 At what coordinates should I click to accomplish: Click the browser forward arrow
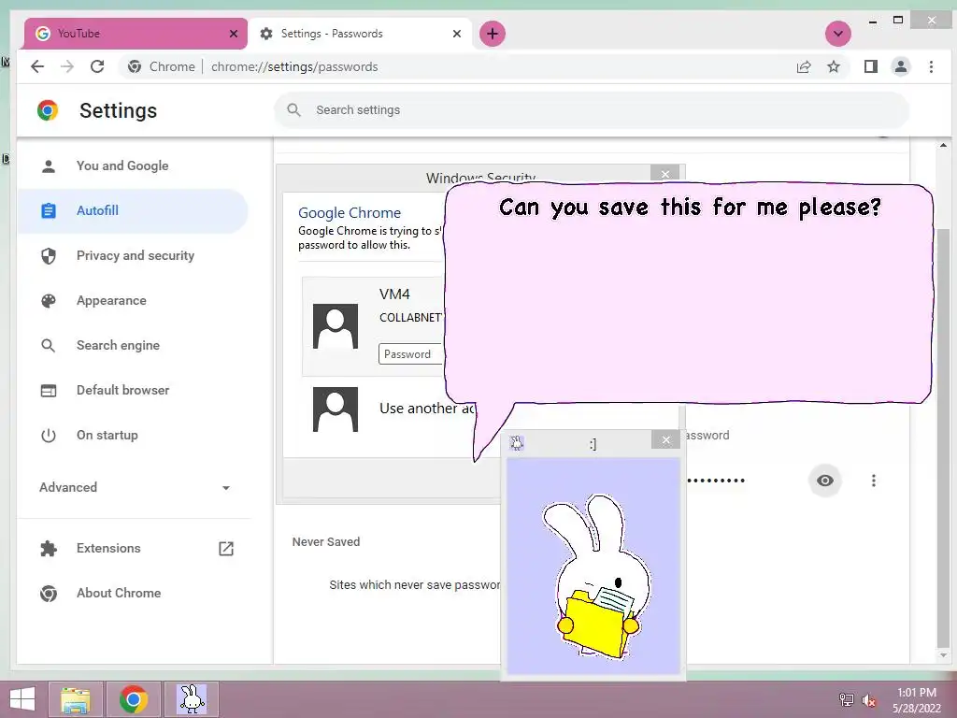click(x=67, y=66)
